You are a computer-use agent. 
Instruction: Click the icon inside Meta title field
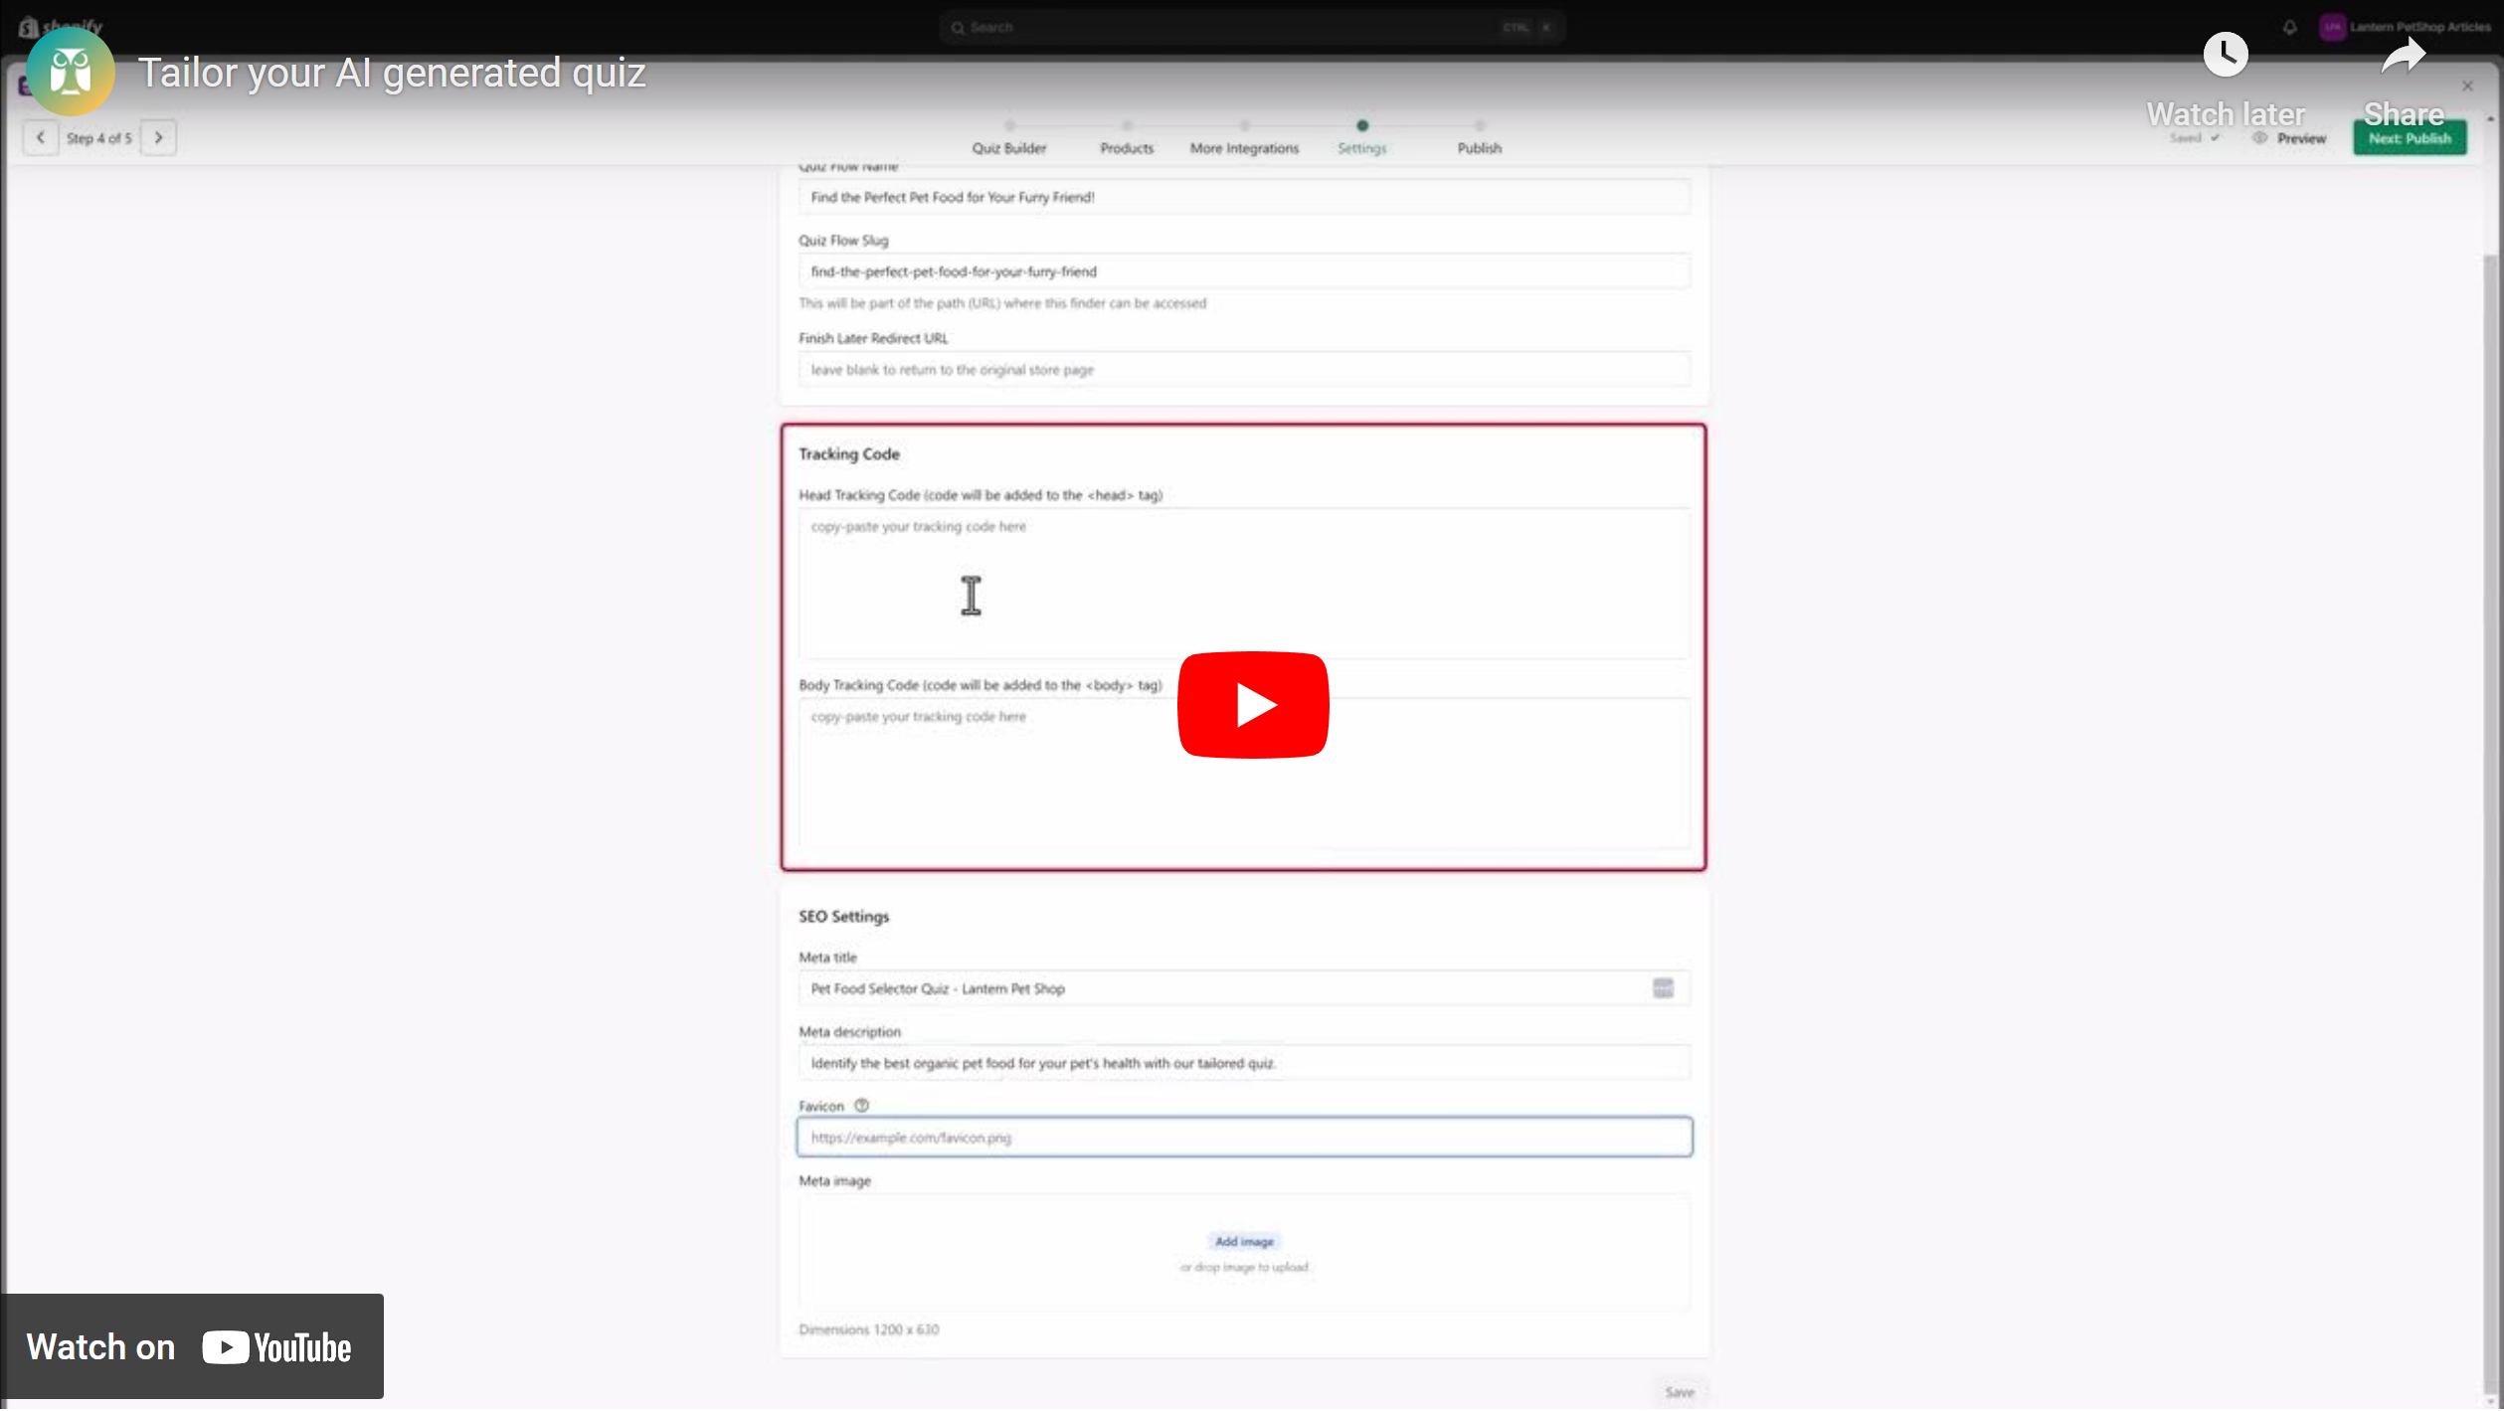(x=1663, y=989)
